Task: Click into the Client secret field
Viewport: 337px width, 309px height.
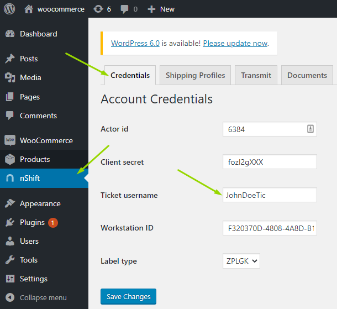Action: pyautogui.click(x=270, y=162)
